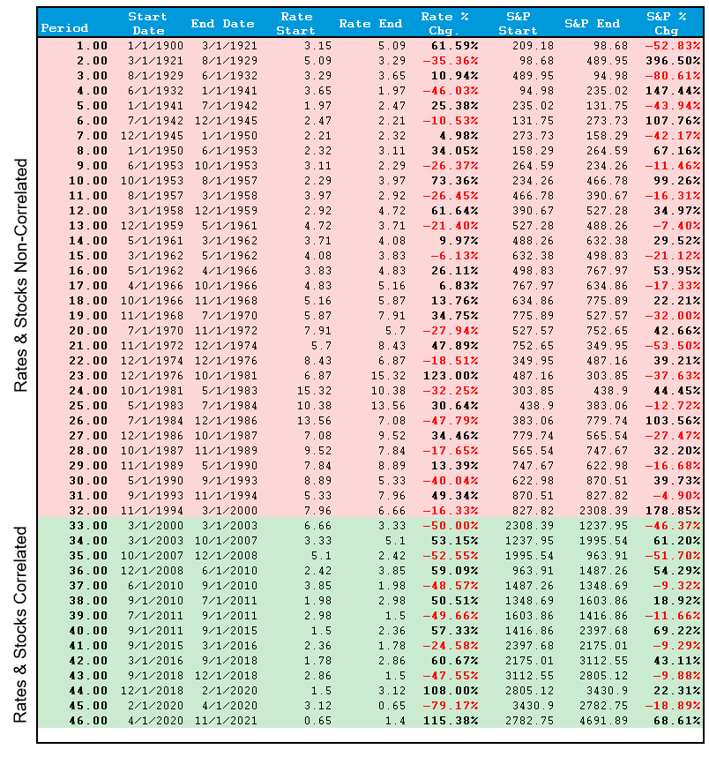The height and width of the screenshot is (757, 709).
Task: Select the 15.32 rate end value
Action: (388, 376)
